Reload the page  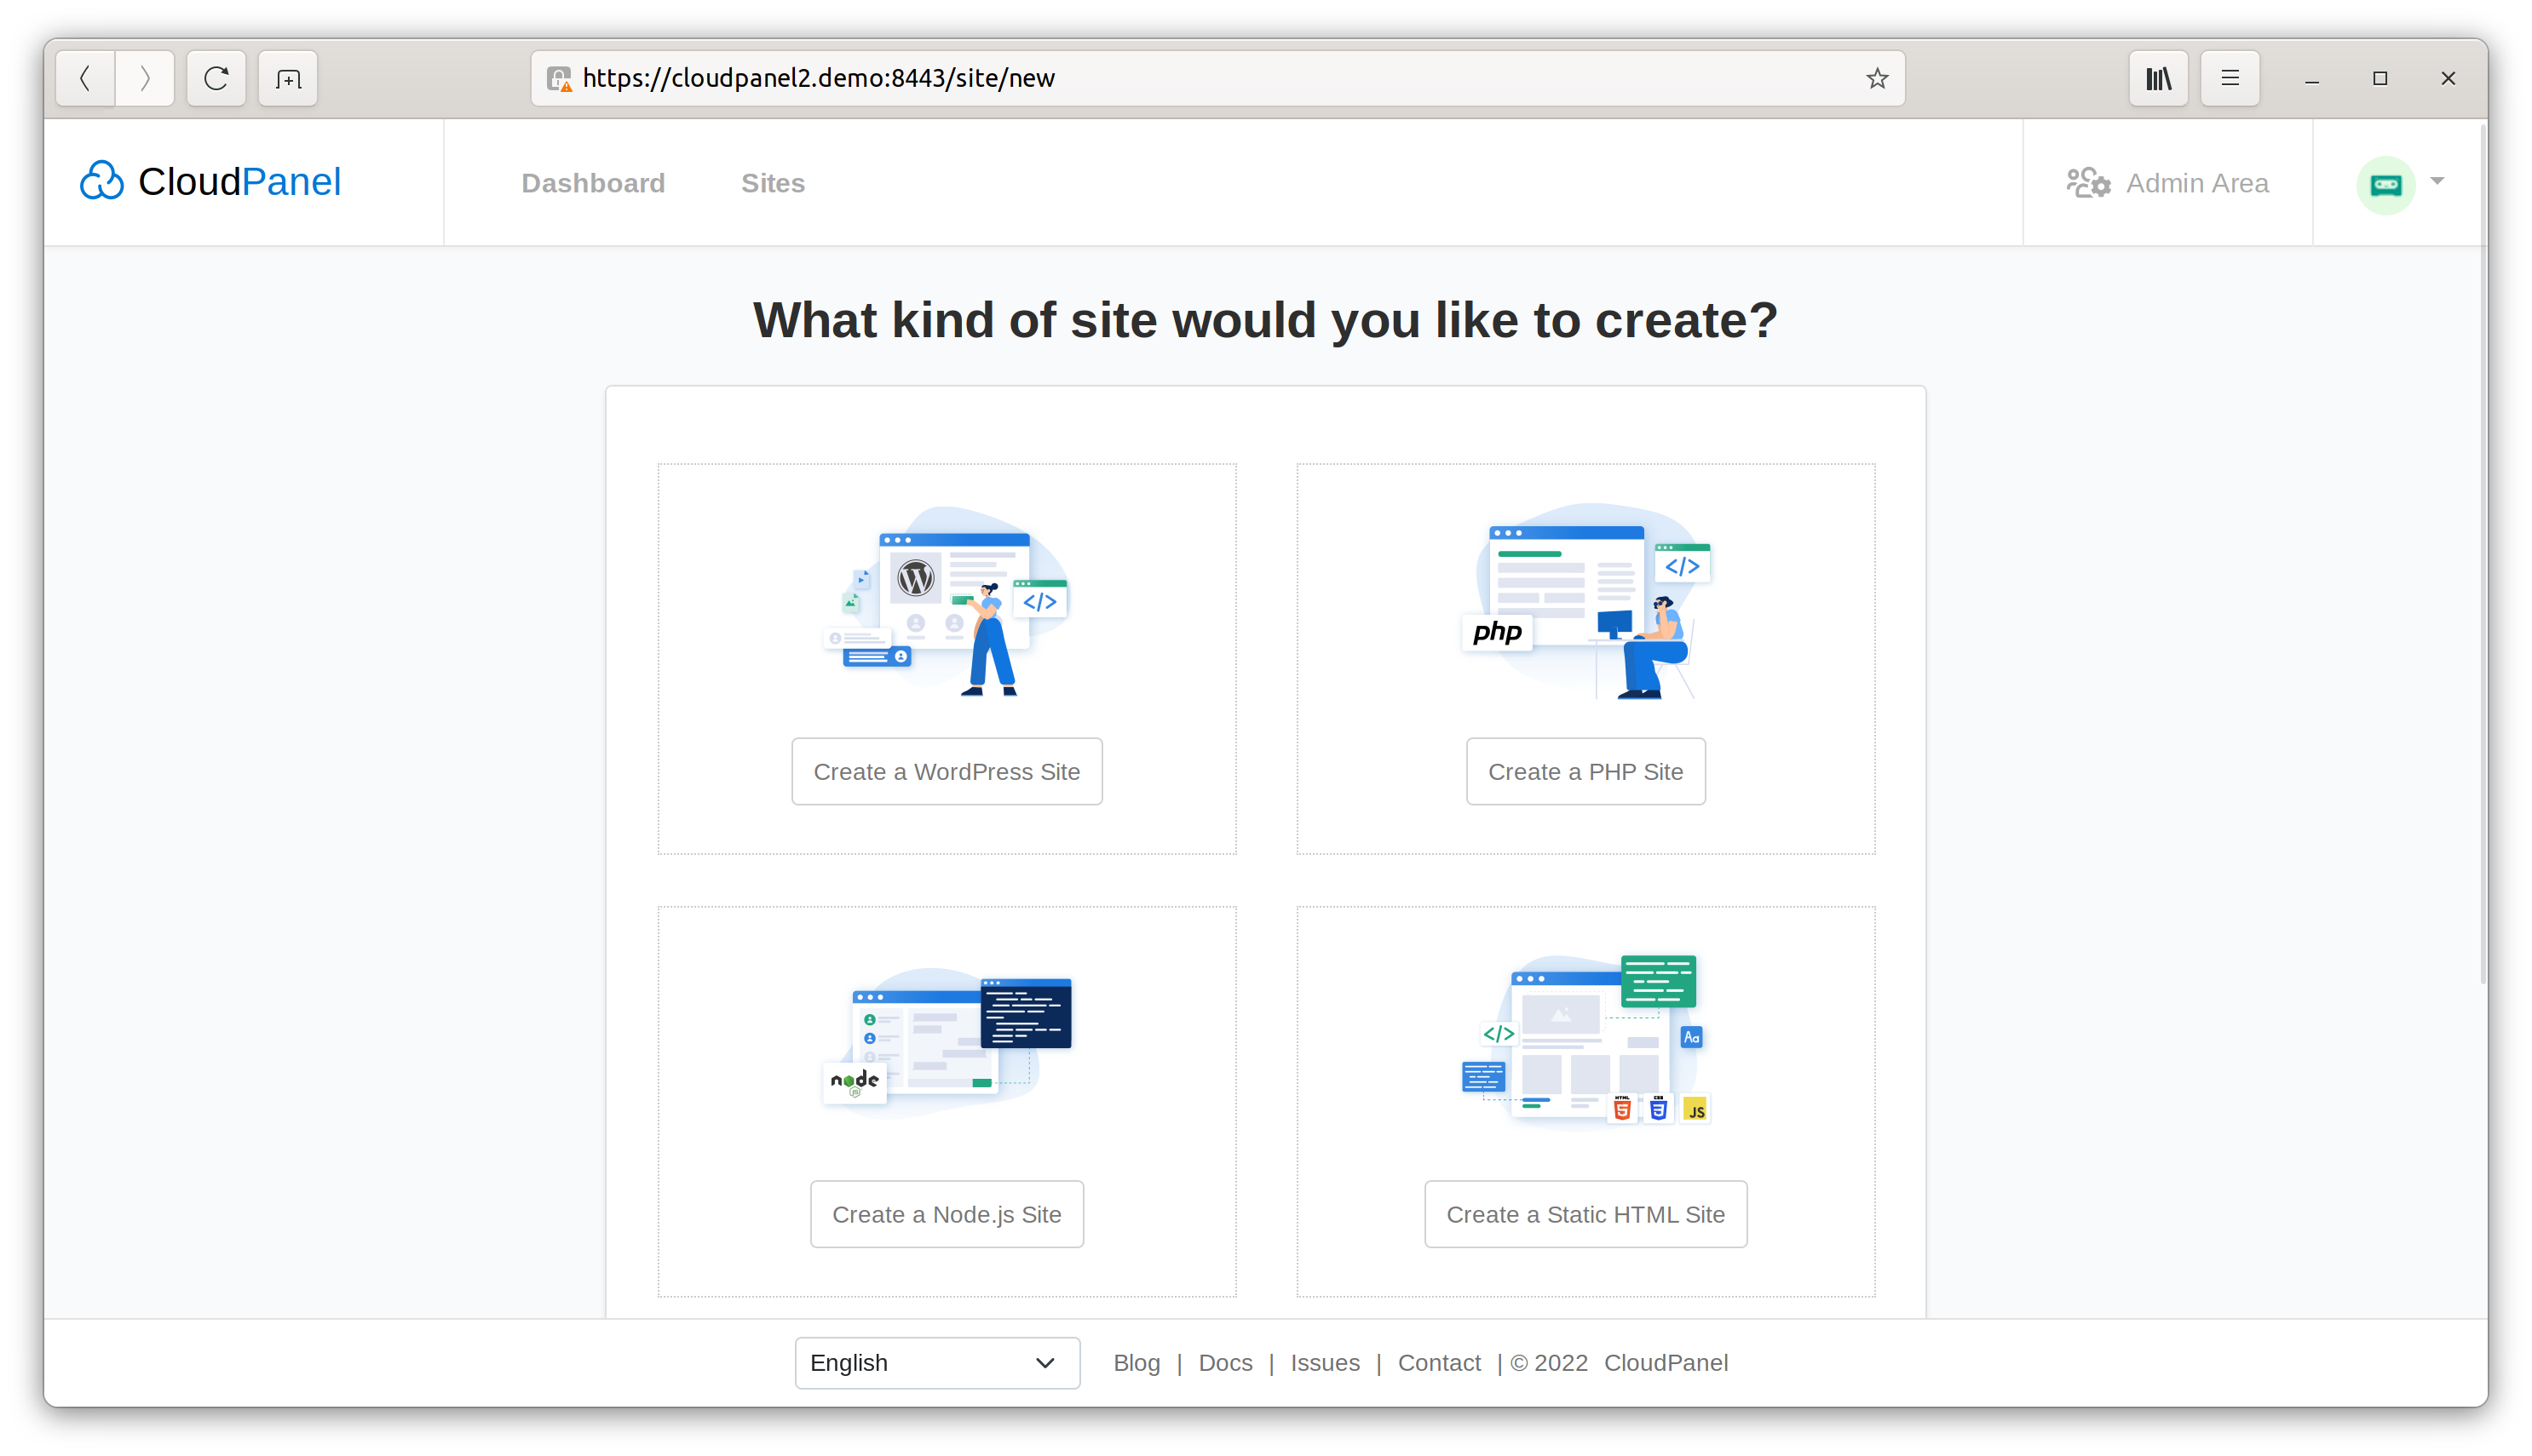pyautogui.click(x=216, y=78)
